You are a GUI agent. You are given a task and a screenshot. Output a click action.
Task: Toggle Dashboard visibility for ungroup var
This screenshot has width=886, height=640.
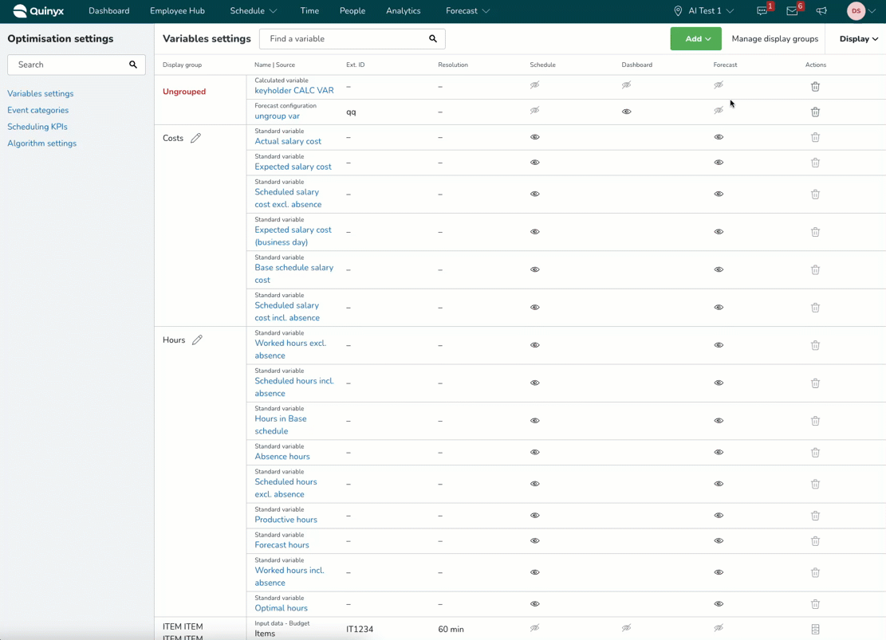626,112
